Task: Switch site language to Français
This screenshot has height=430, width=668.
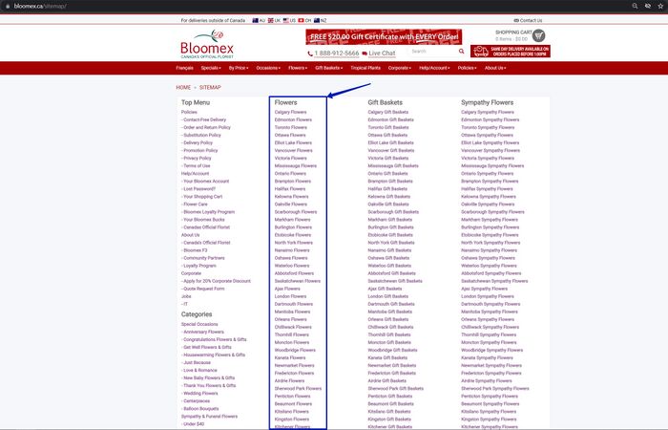Action: pyautogui.click(x=184, y=68)
